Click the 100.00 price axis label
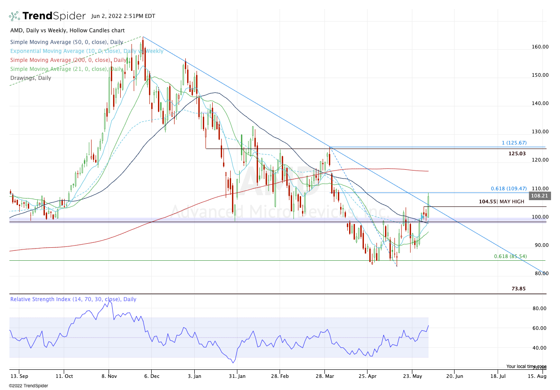Image resolution: width=560 pixels, height=390 pixels. point(539,217)
